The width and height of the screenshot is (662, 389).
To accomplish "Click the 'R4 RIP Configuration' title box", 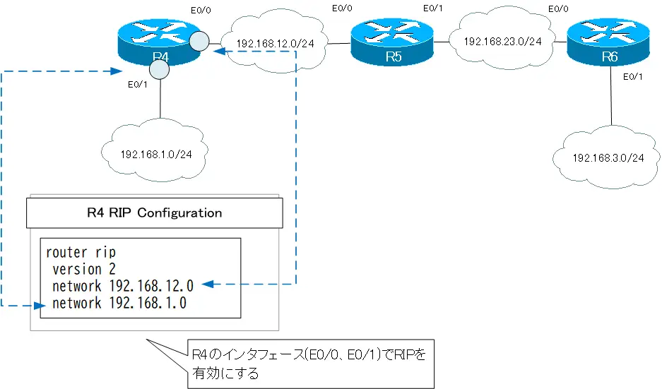I will (155, 213).
